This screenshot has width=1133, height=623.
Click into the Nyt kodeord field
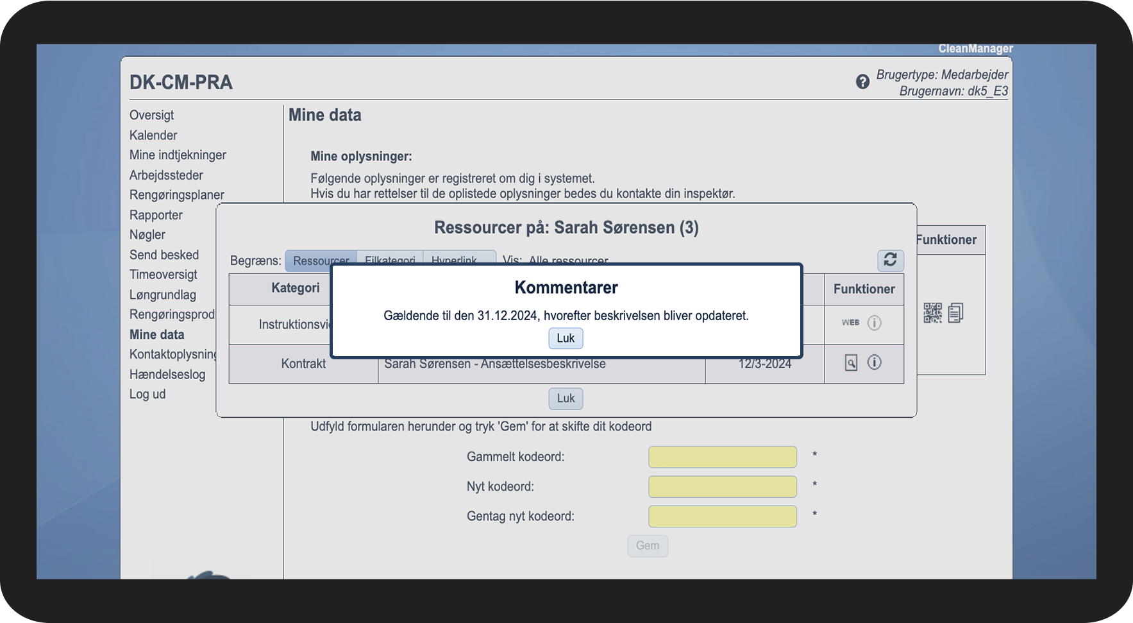722,487
